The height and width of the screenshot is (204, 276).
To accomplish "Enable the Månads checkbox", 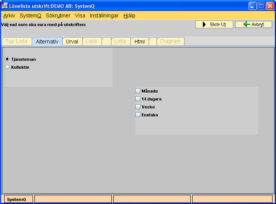I will 138,91.
